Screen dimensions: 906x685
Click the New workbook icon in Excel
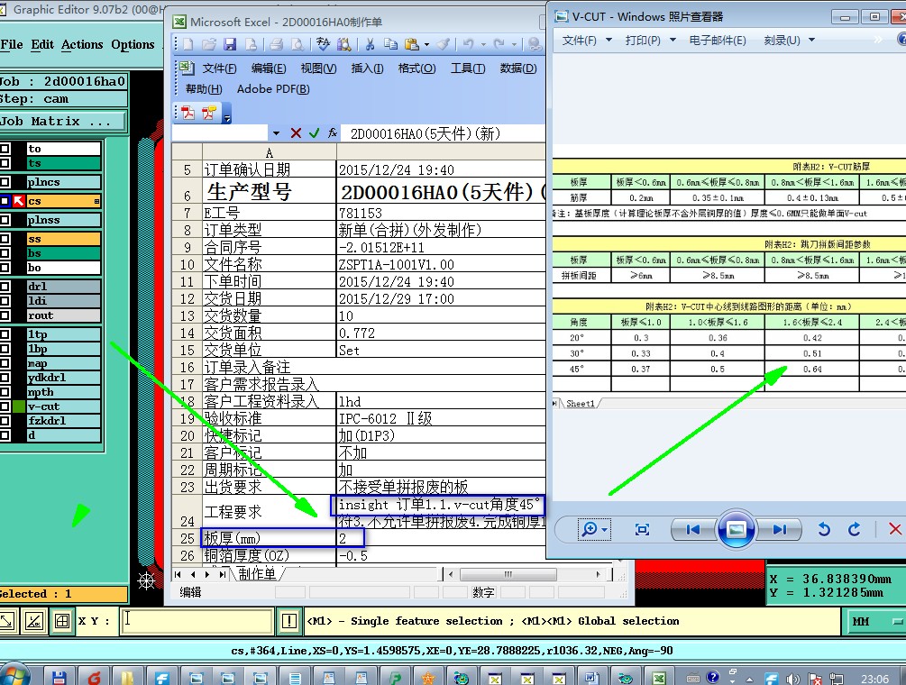188,44
